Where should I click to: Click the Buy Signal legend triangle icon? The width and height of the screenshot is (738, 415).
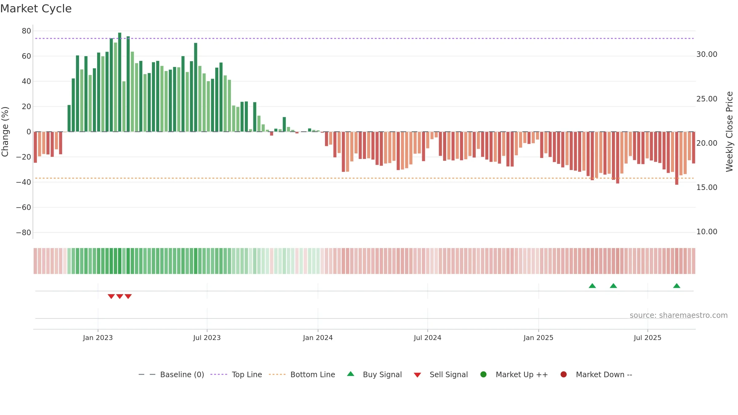click(x=351, y=374)
